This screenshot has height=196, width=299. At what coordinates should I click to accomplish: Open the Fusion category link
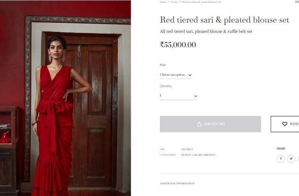click(186, 155)
